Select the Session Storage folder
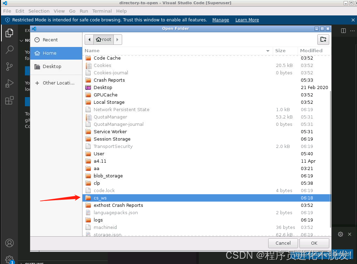 206,139
